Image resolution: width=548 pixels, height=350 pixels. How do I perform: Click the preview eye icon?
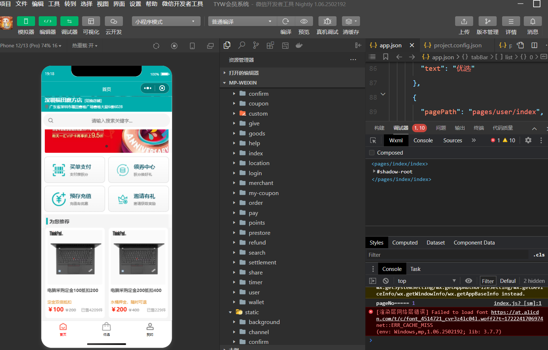[304, 21]
